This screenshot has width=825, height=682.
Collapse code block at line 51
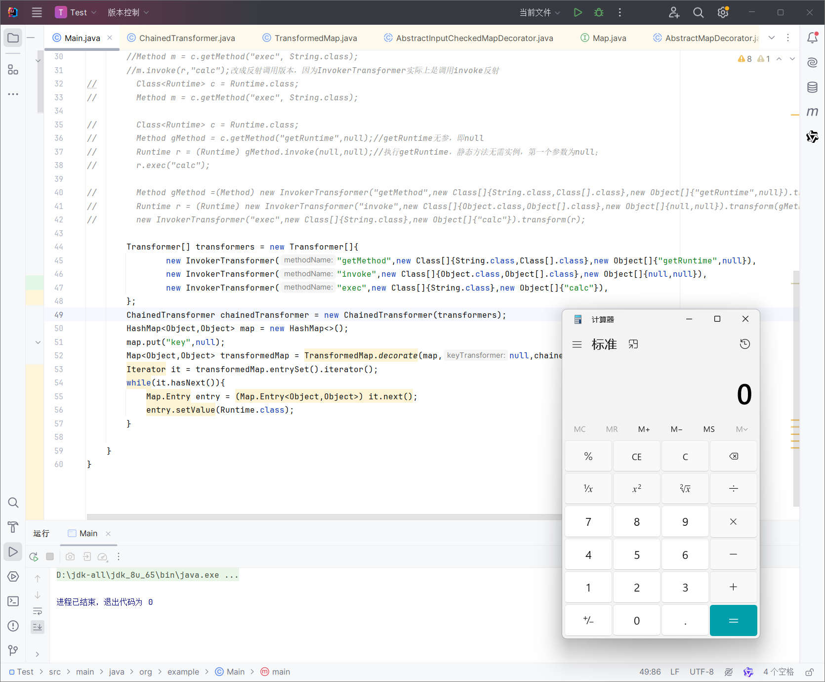click(x=38, y=342)
